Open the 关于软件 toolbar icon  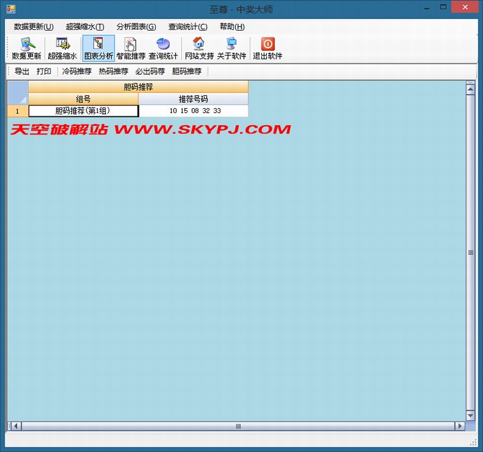coord(231,48)
